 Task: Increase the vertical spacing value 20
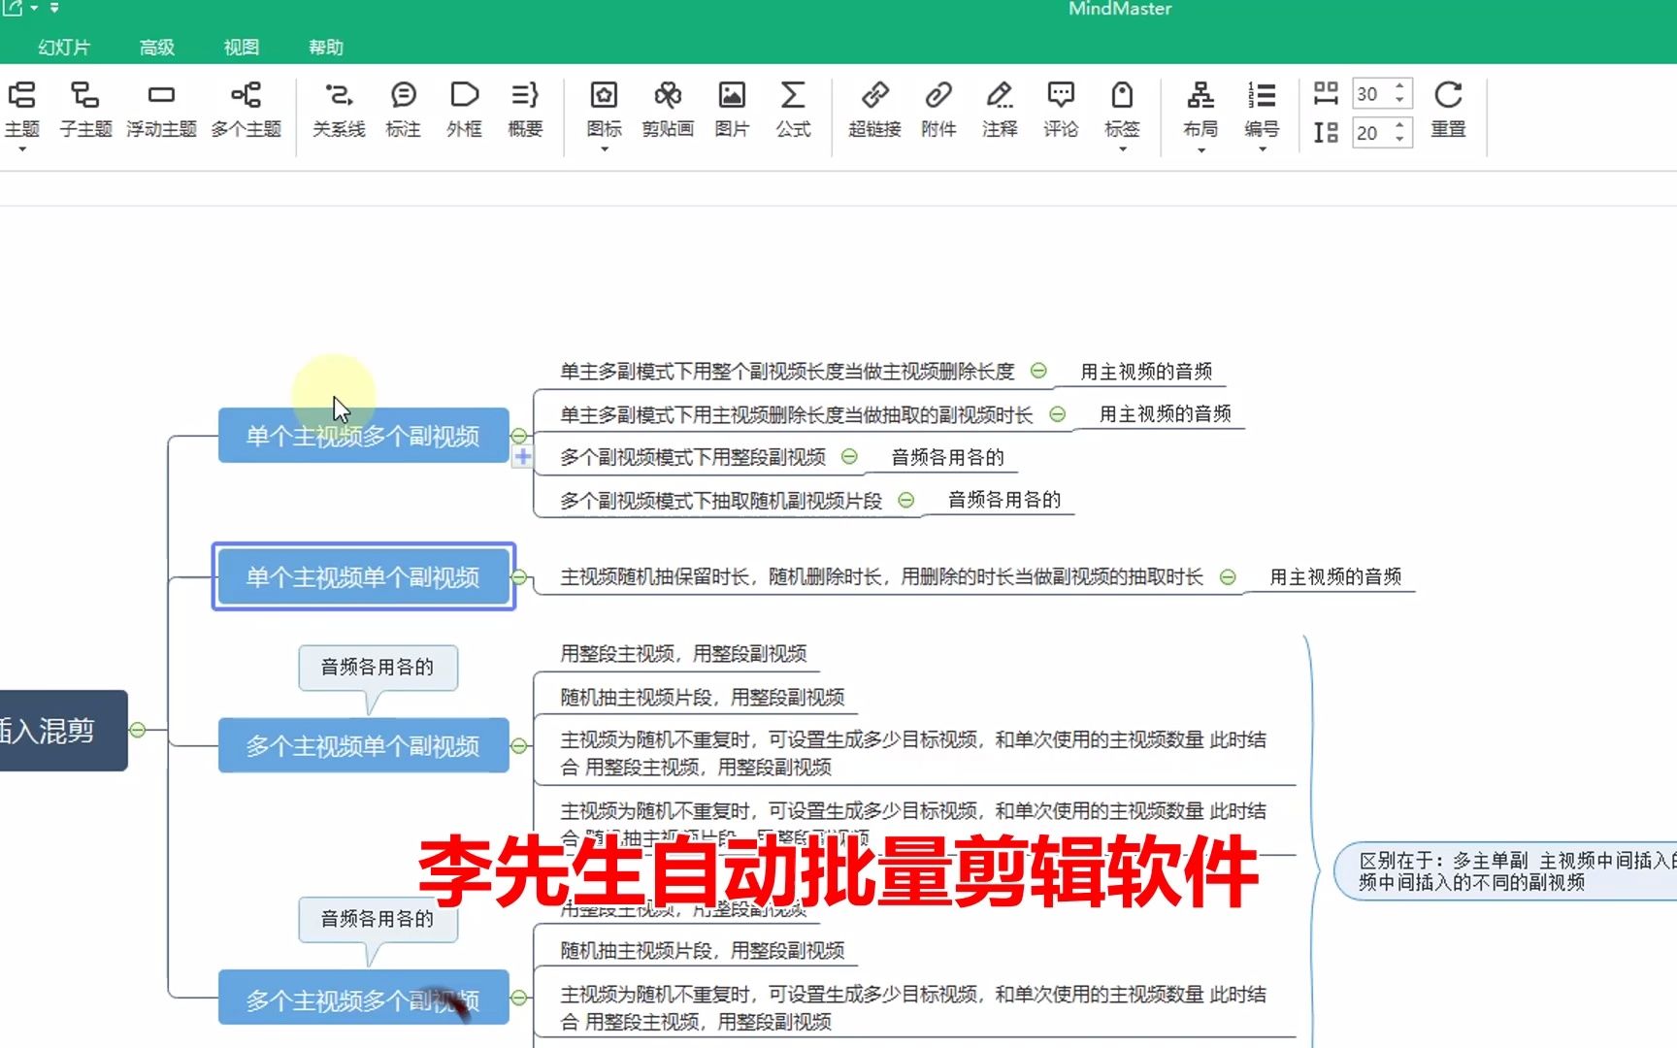[x=1399, y=125]
